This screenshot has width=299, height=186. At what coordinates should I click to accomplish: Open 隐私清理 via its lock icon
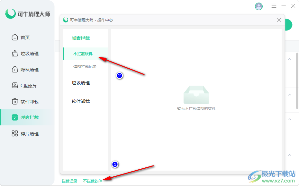[x=15, y=70]
